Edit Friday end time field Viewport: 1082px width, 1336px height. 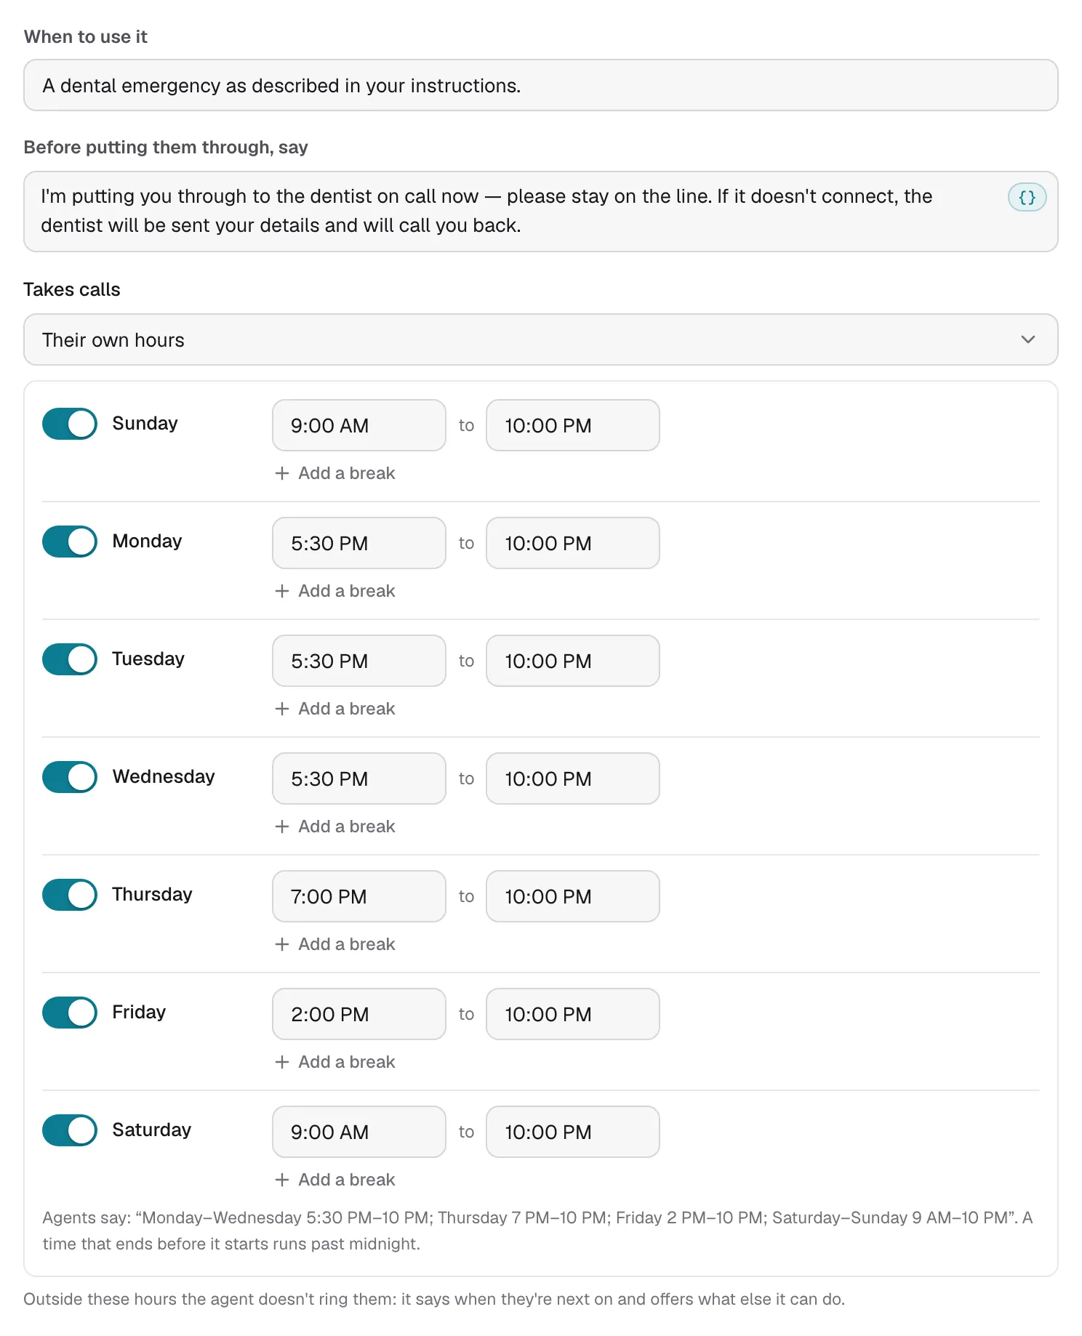(x=573, y=1014)
